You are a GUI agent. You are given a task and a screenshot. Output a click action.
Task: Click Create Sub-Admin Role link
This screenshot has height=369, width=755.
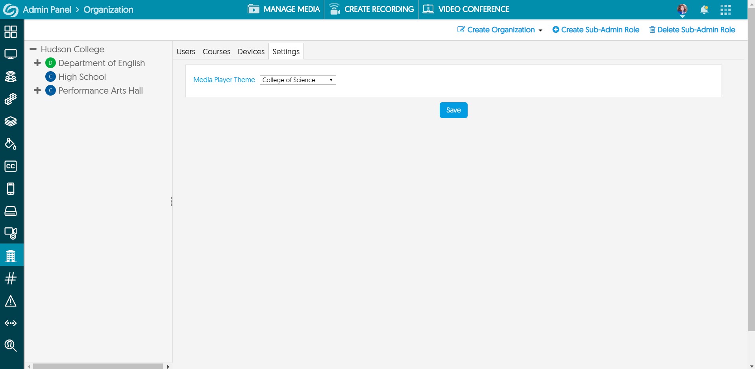click(596, 30)
